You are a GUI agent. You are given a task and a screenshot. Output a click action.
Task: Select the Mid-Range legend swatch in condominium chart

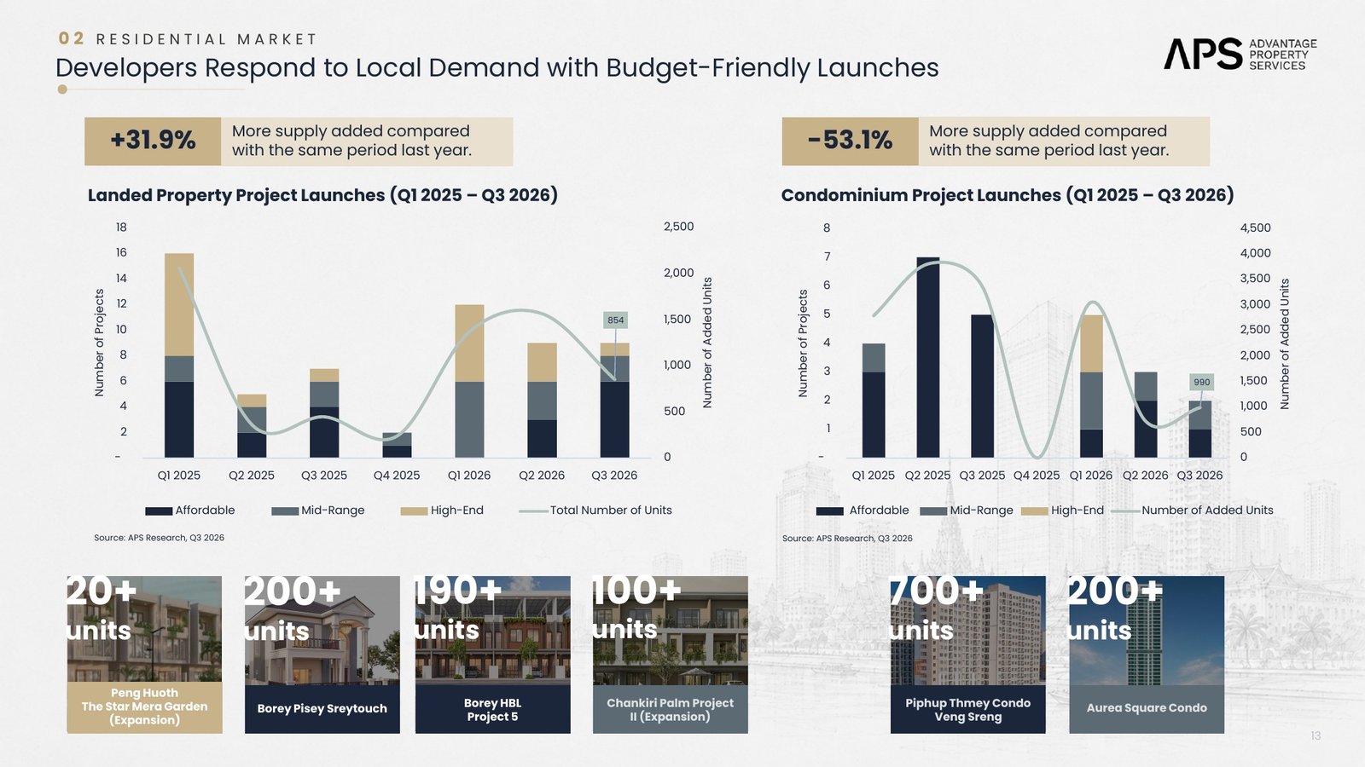click(x=933, y=511)
